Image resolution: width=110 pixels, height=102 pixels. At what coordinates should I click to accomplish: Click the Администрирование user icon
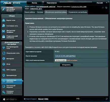(x=4, y=81)
